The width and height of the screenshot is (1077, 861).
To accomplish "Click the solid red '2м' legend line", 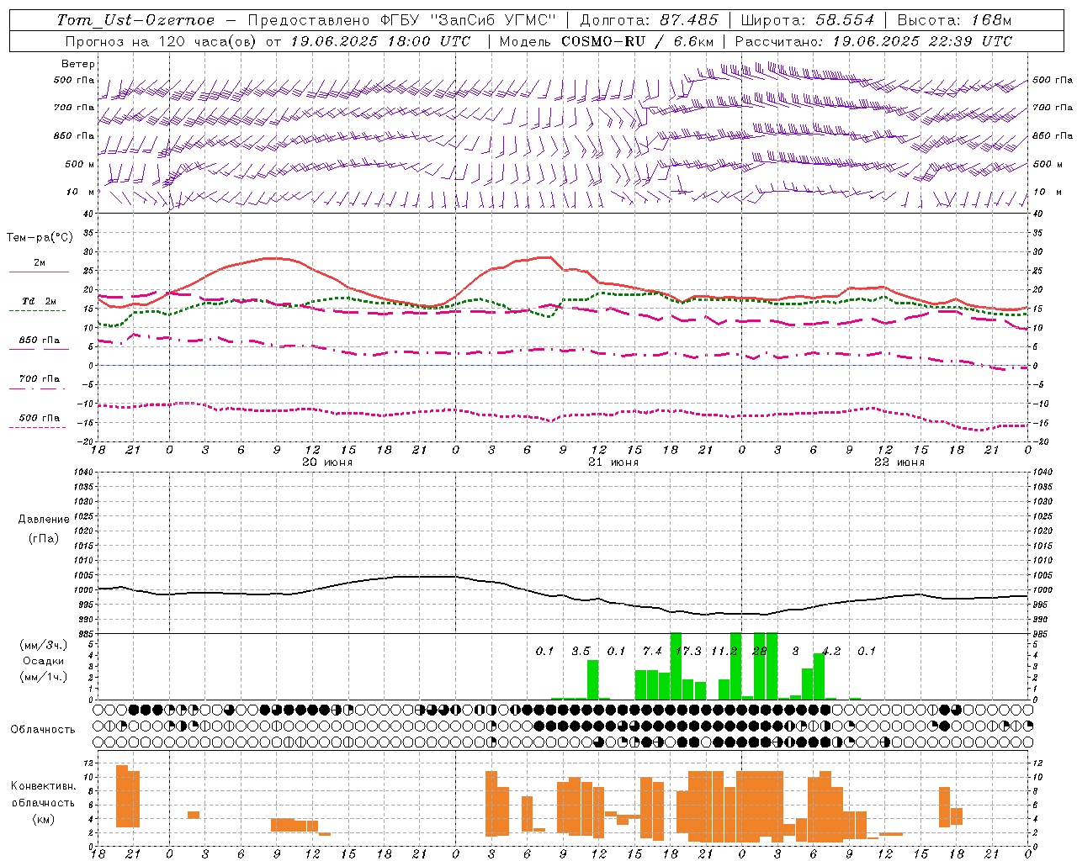I will (x=39, y=272).
